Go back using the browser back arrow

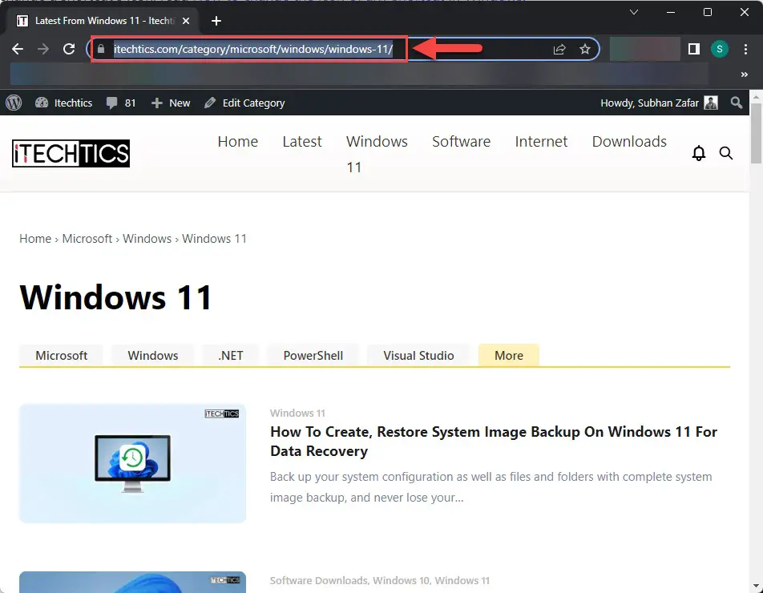(x=18, y=49)
